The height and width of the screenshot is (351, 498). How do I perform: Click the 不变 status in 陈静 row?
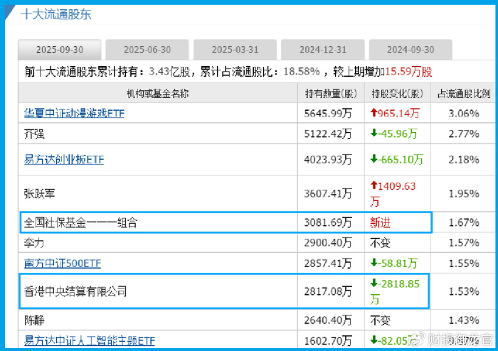pos(380,320)
